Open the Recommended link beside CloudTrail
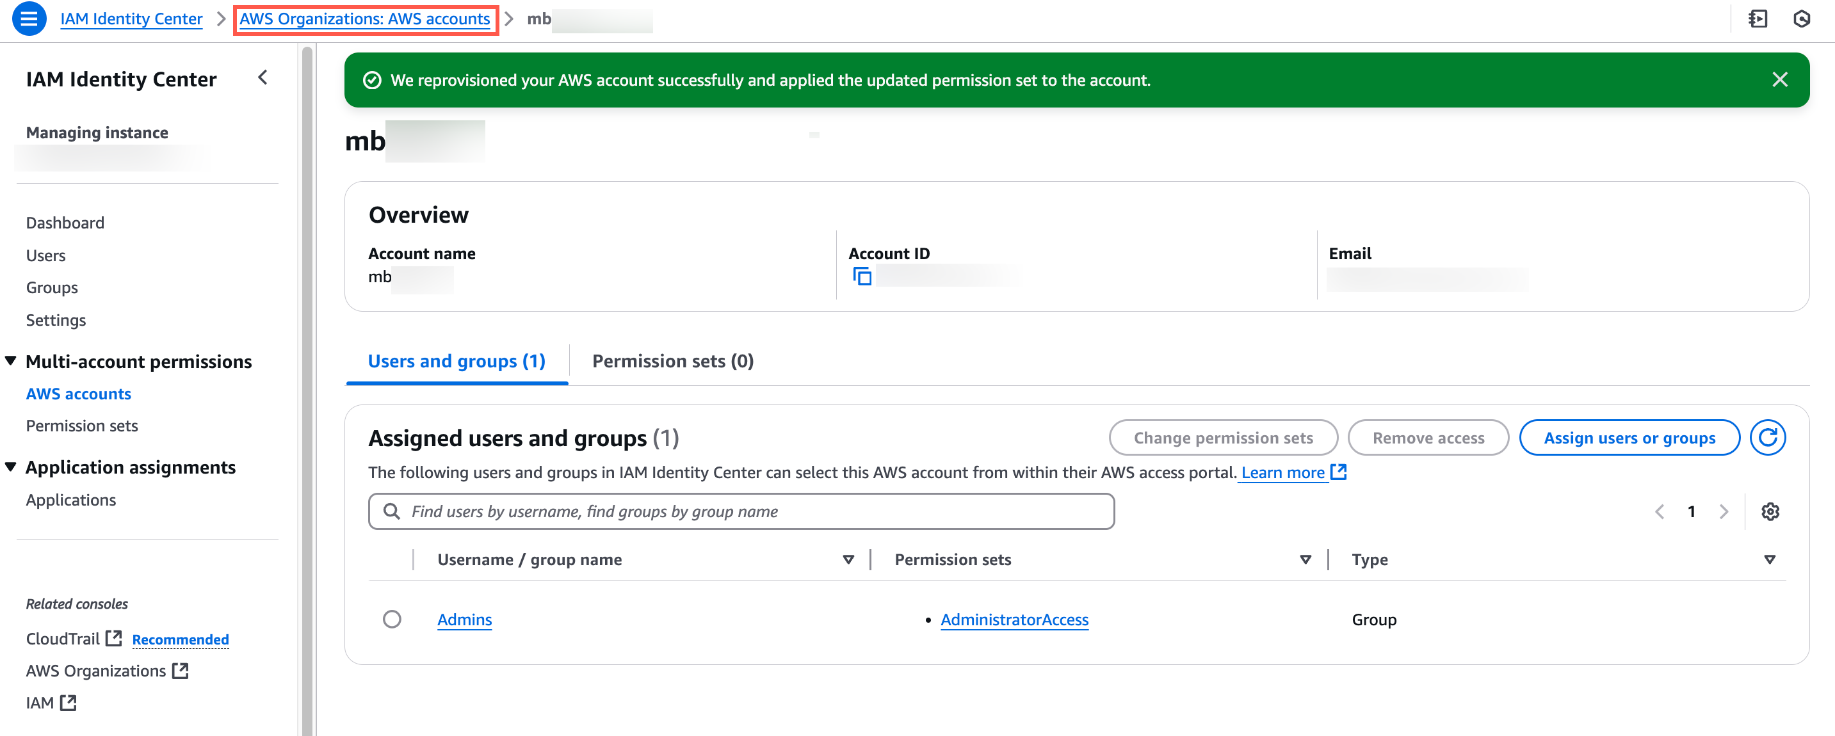The height and width of the screenshot is (736, 1835). tap(180, 639)
